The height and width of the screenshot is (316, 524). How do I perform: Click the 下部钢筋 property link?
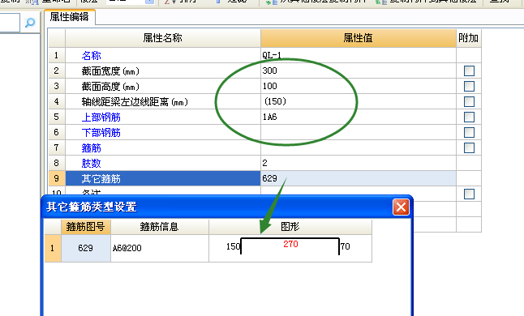(101, 132)
